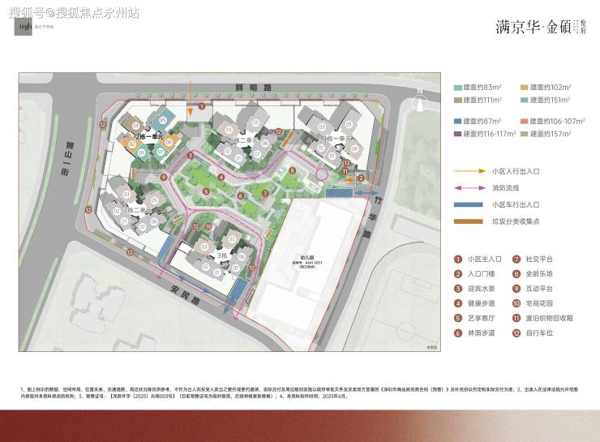Select the 建面约116-117m² color swatch
The image size is (600, 442).
[x=458, y=134]
